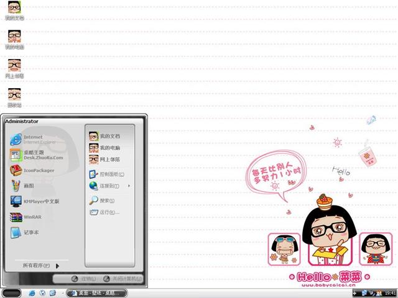
Task: Click the messenger people tray icon
Action: point(379,293)
